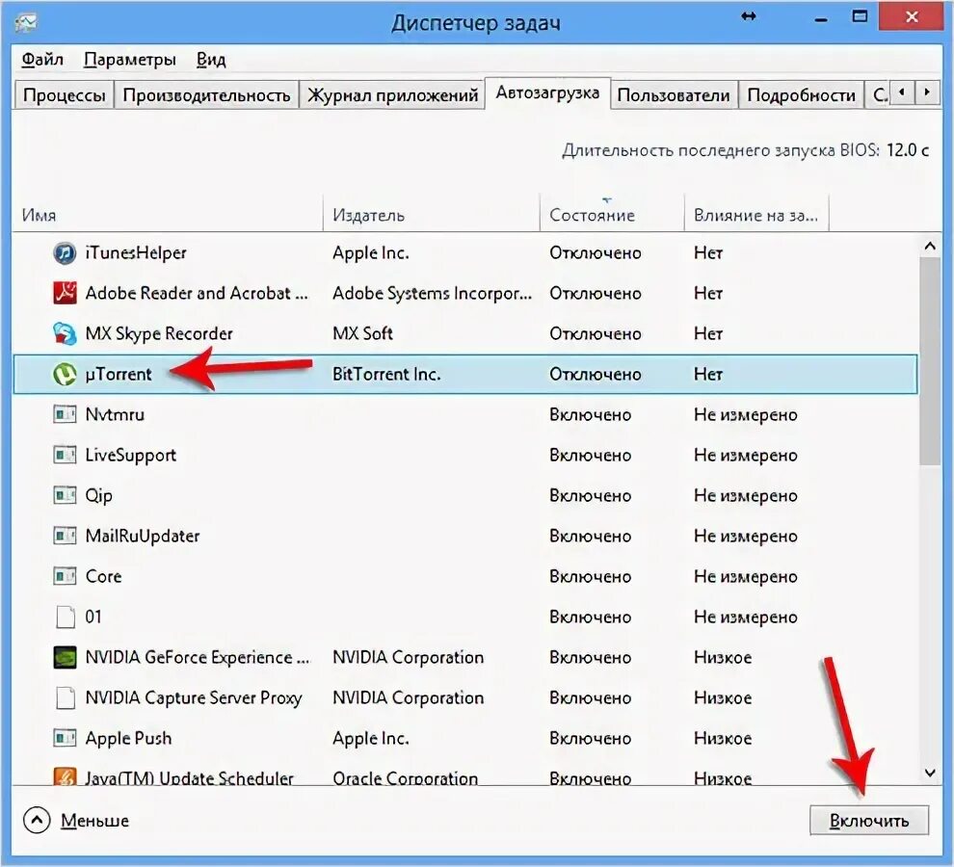Click the NVIDIA GeForce Experience icon
This screenshot has height=867, width=954.
pyautogui.click(x=65, y=657)
